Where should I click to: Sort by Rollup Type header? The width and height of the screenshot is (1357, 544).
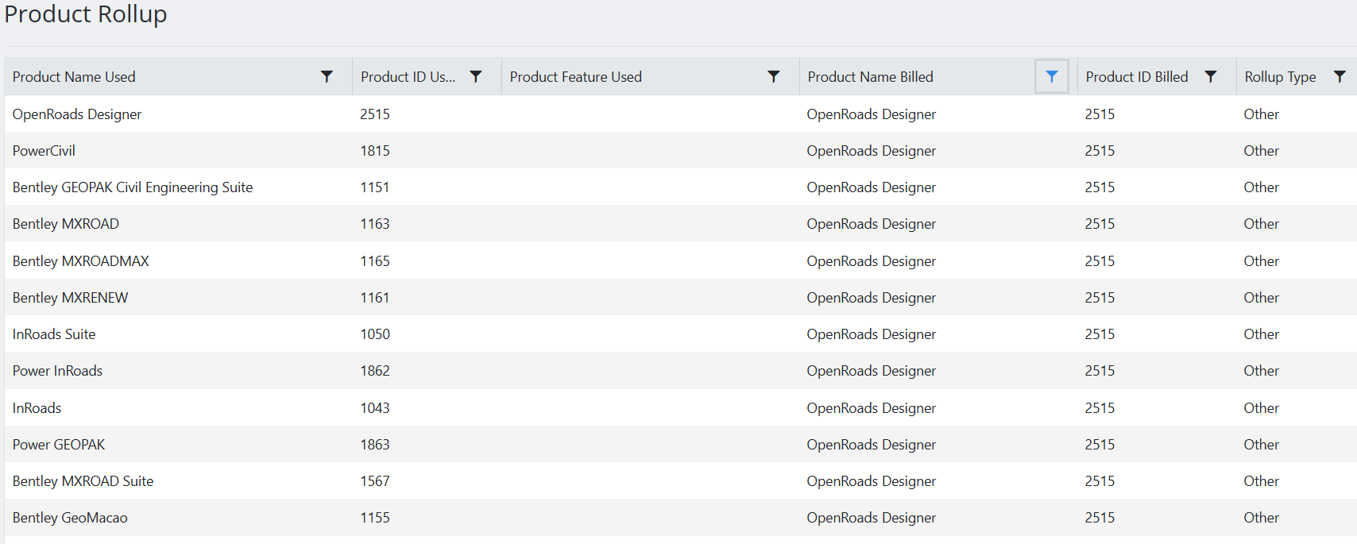point(1281,77)
